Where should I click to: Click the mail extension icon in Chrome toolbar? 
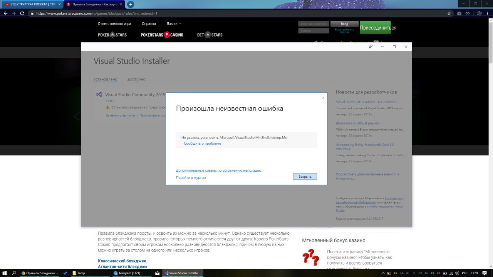[x=459, y=13]
